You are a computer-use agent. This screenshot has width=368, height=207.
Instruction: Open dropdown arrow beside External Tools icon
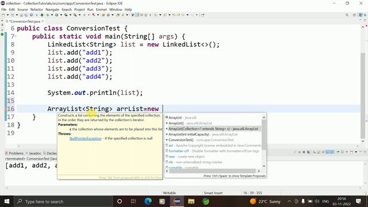[x=79, y=15]
